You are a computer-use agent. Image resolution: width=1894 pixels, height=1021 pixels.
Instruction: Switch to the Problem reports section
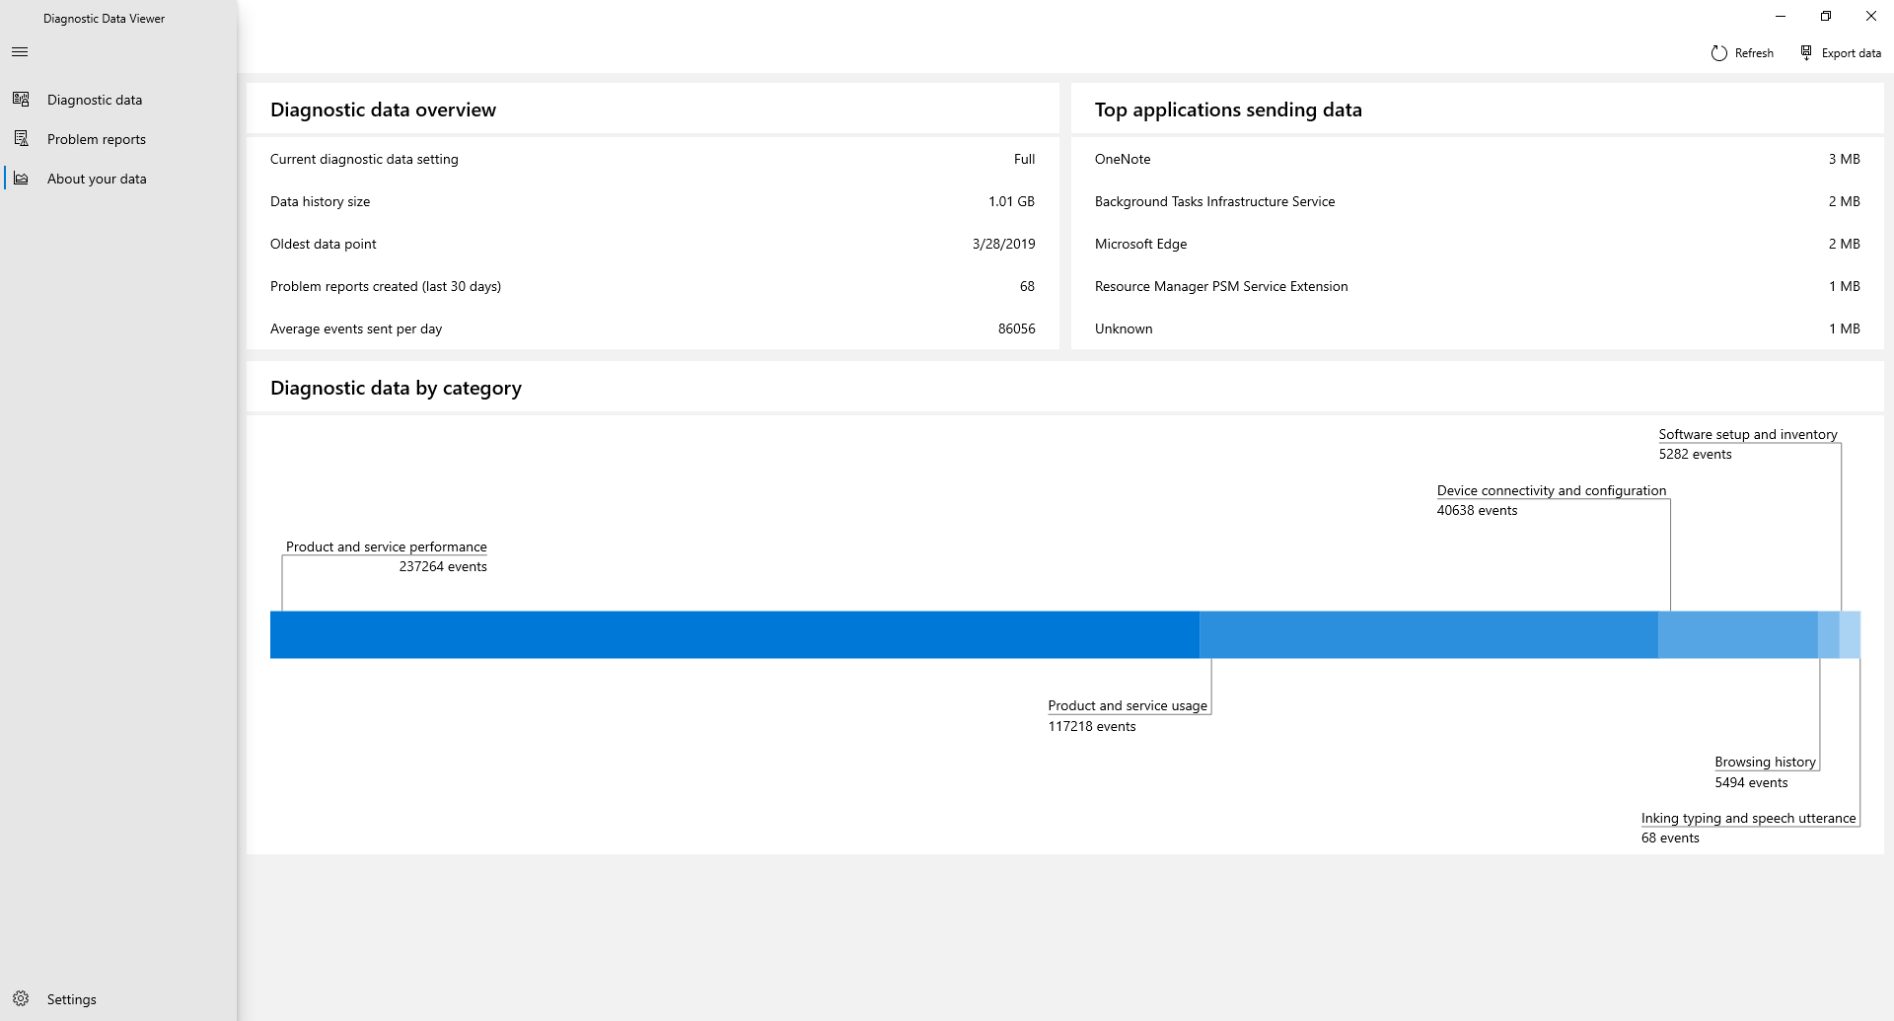tap(97, 138)
